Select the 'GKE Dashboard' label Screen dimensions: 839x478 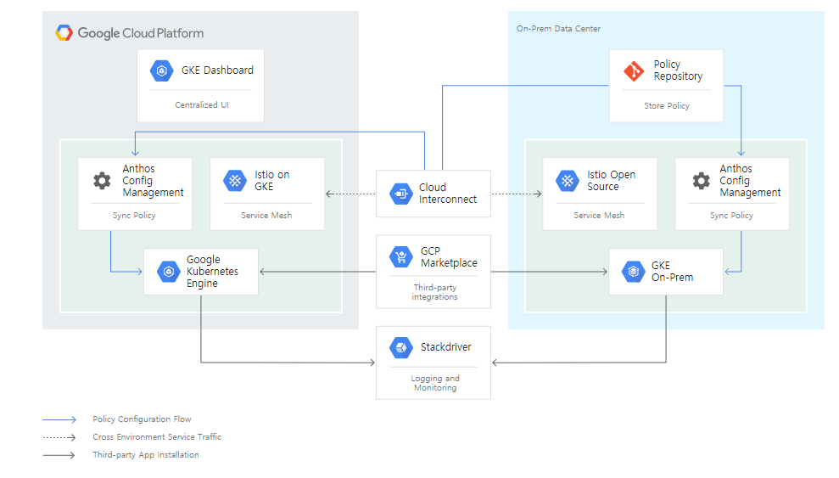(217, 70)
